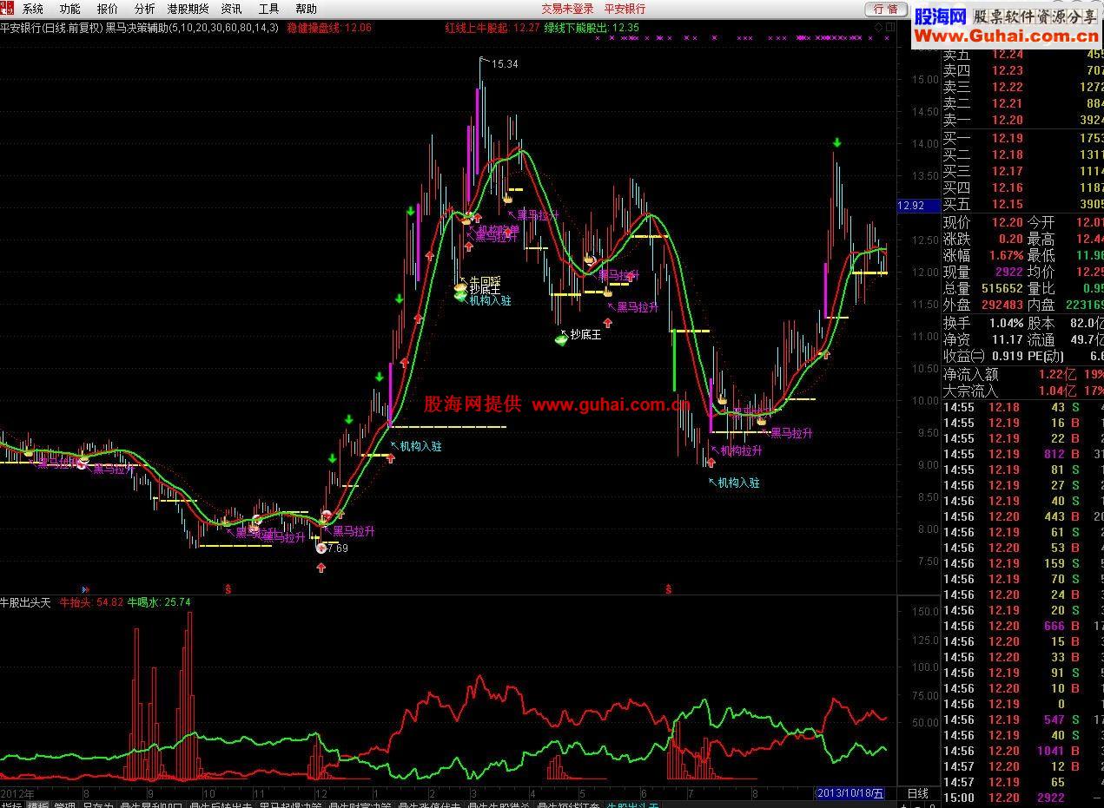This screenshot has height=808, width=1104.
Task: Click the 抄底王 label near 11.00
Action: (x=585, y=334)
